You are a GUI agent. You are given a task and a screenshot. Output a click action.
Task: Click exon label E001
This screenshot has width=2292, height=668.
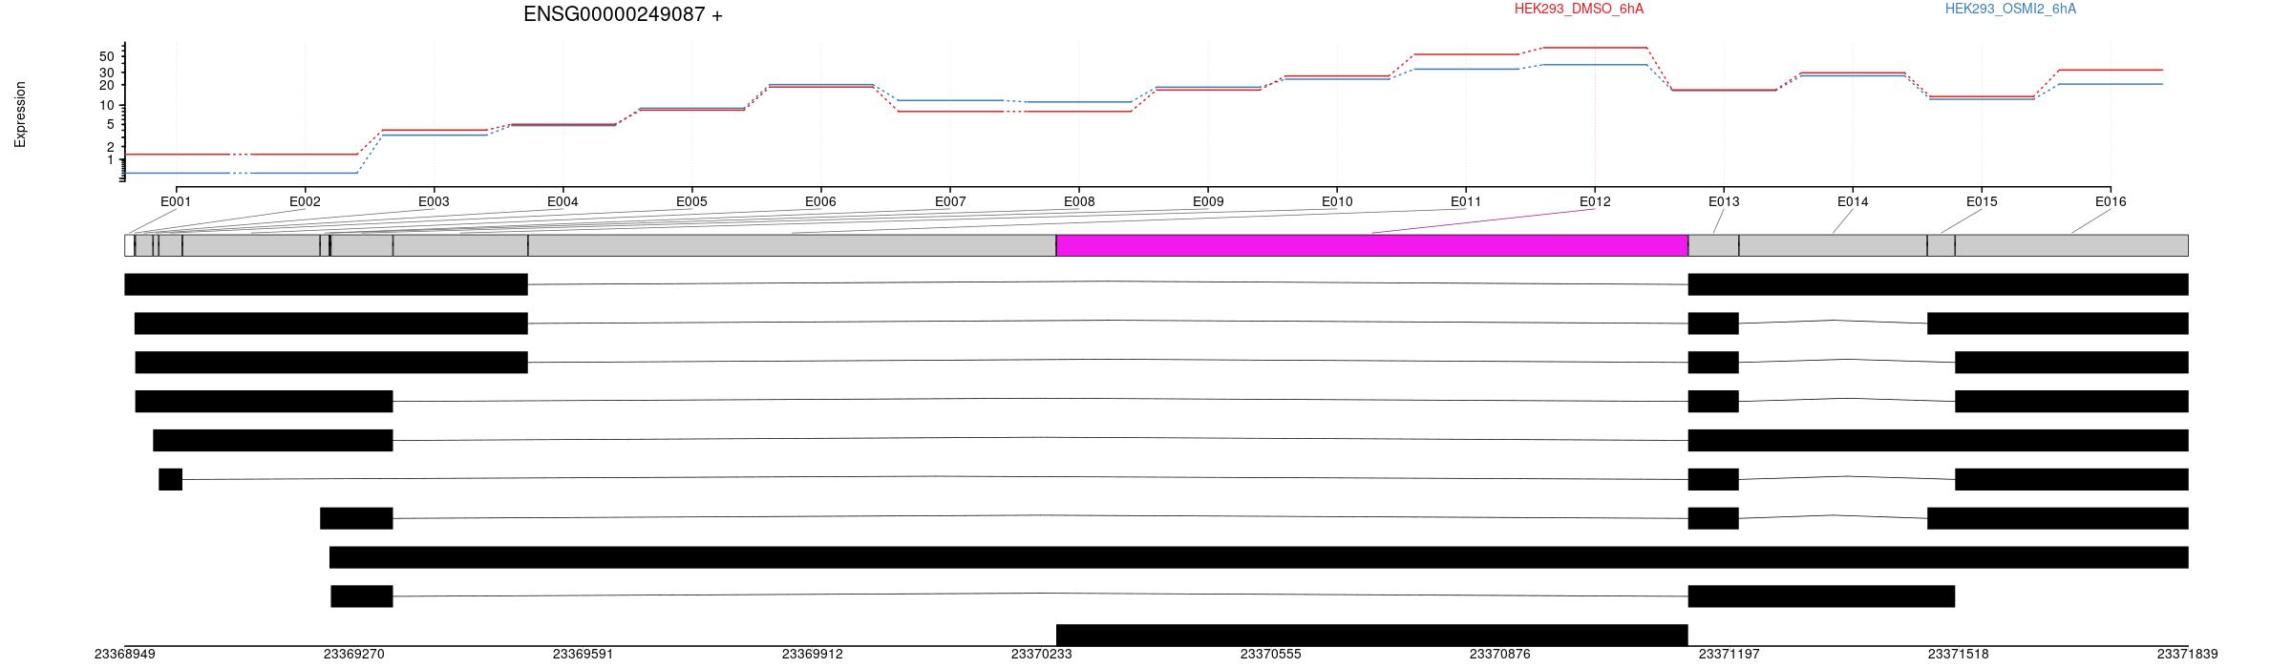[176, 201]
